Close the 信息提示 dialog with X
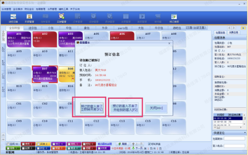Viewport: 248px width, 155px height. 169,43
